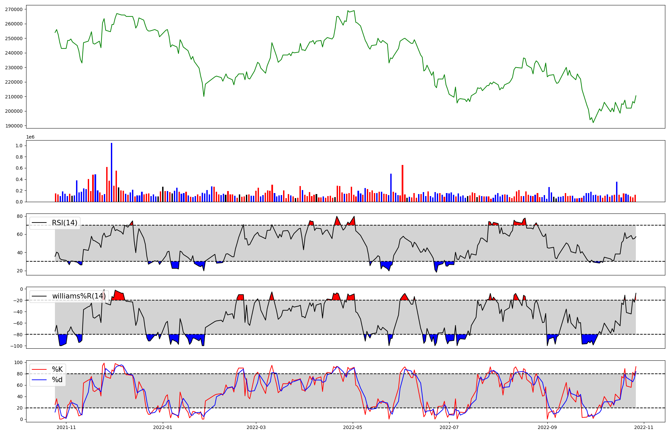The height and width of the screenshot is (435, 670).
Task: Click the 2021-11 x-axis tick label
Action: tap(66, 427)
